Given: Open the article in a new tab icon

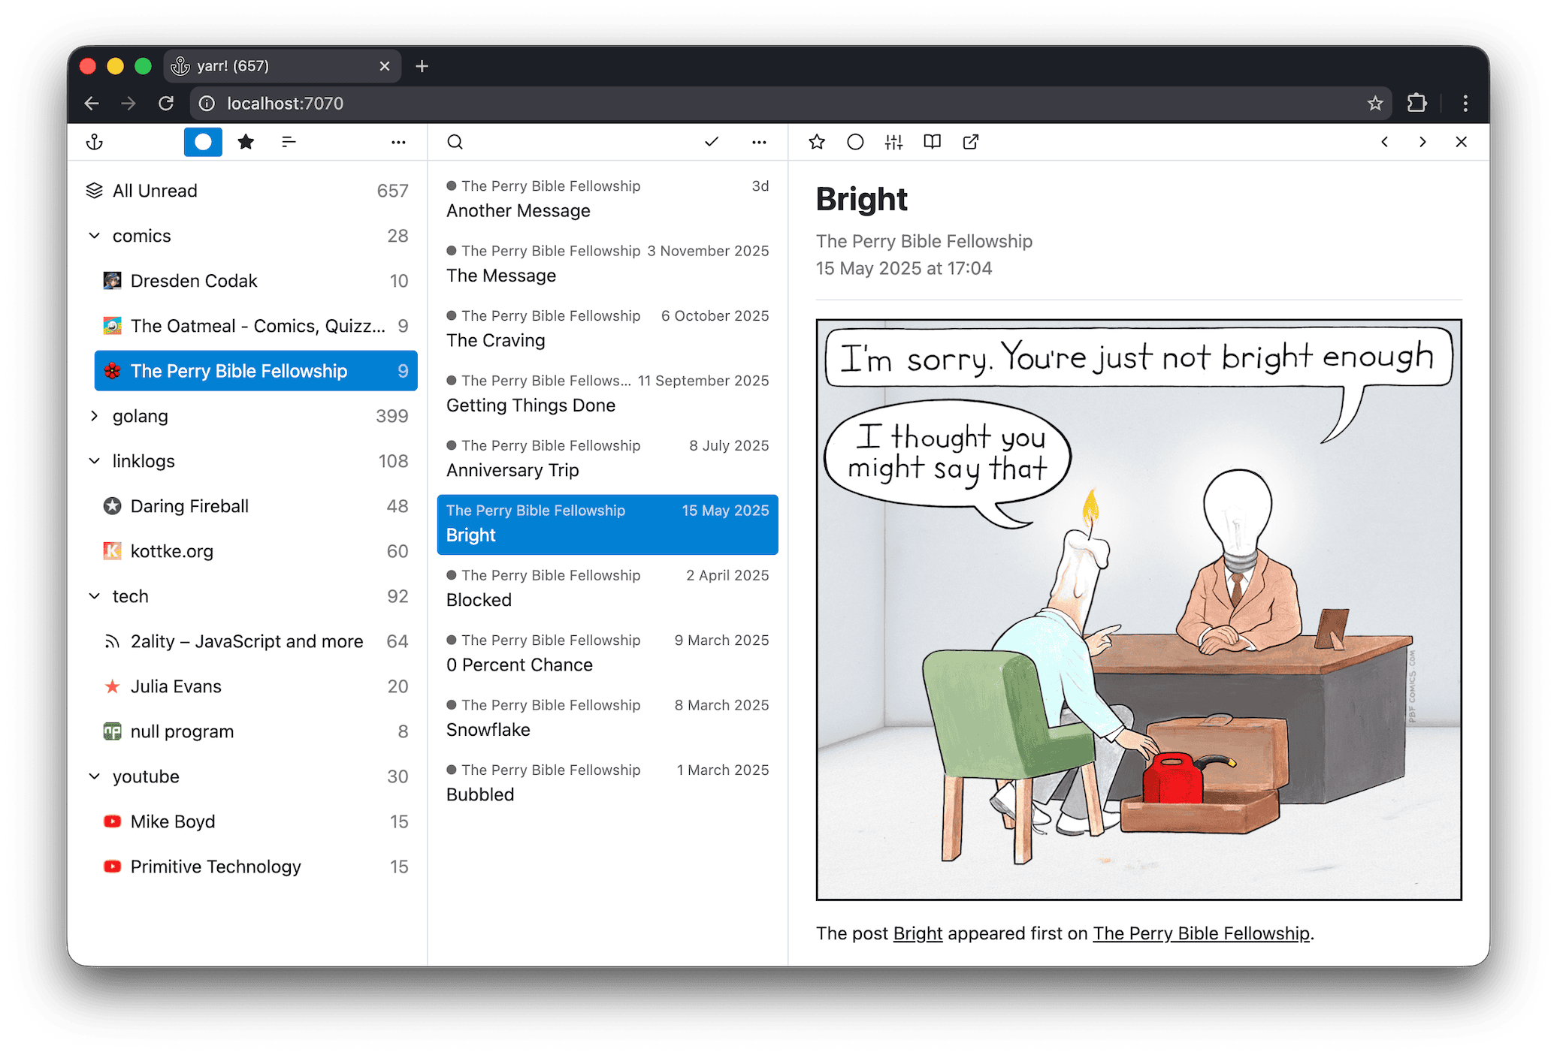Looking at the screenshot, I should [x=971, y=142].
